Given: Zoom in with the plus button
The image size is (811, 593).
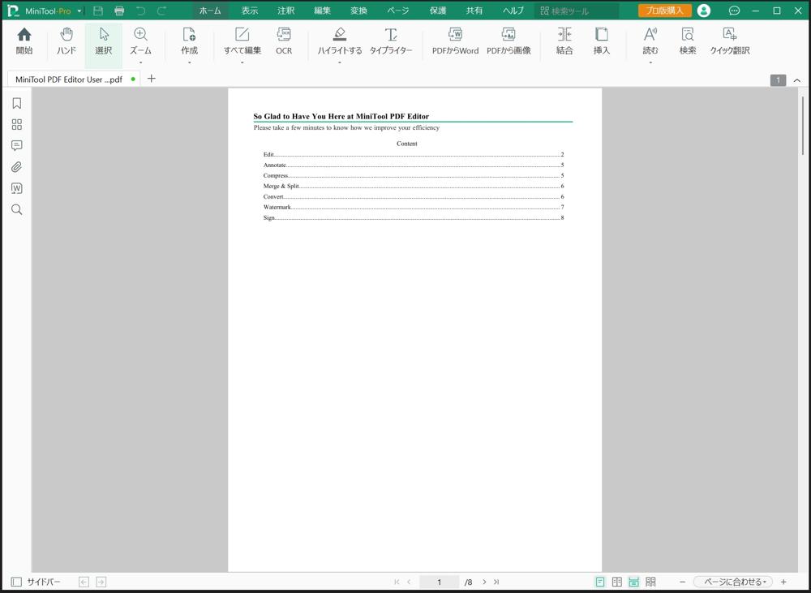Looking at the screenshot, I should (783, 582).
